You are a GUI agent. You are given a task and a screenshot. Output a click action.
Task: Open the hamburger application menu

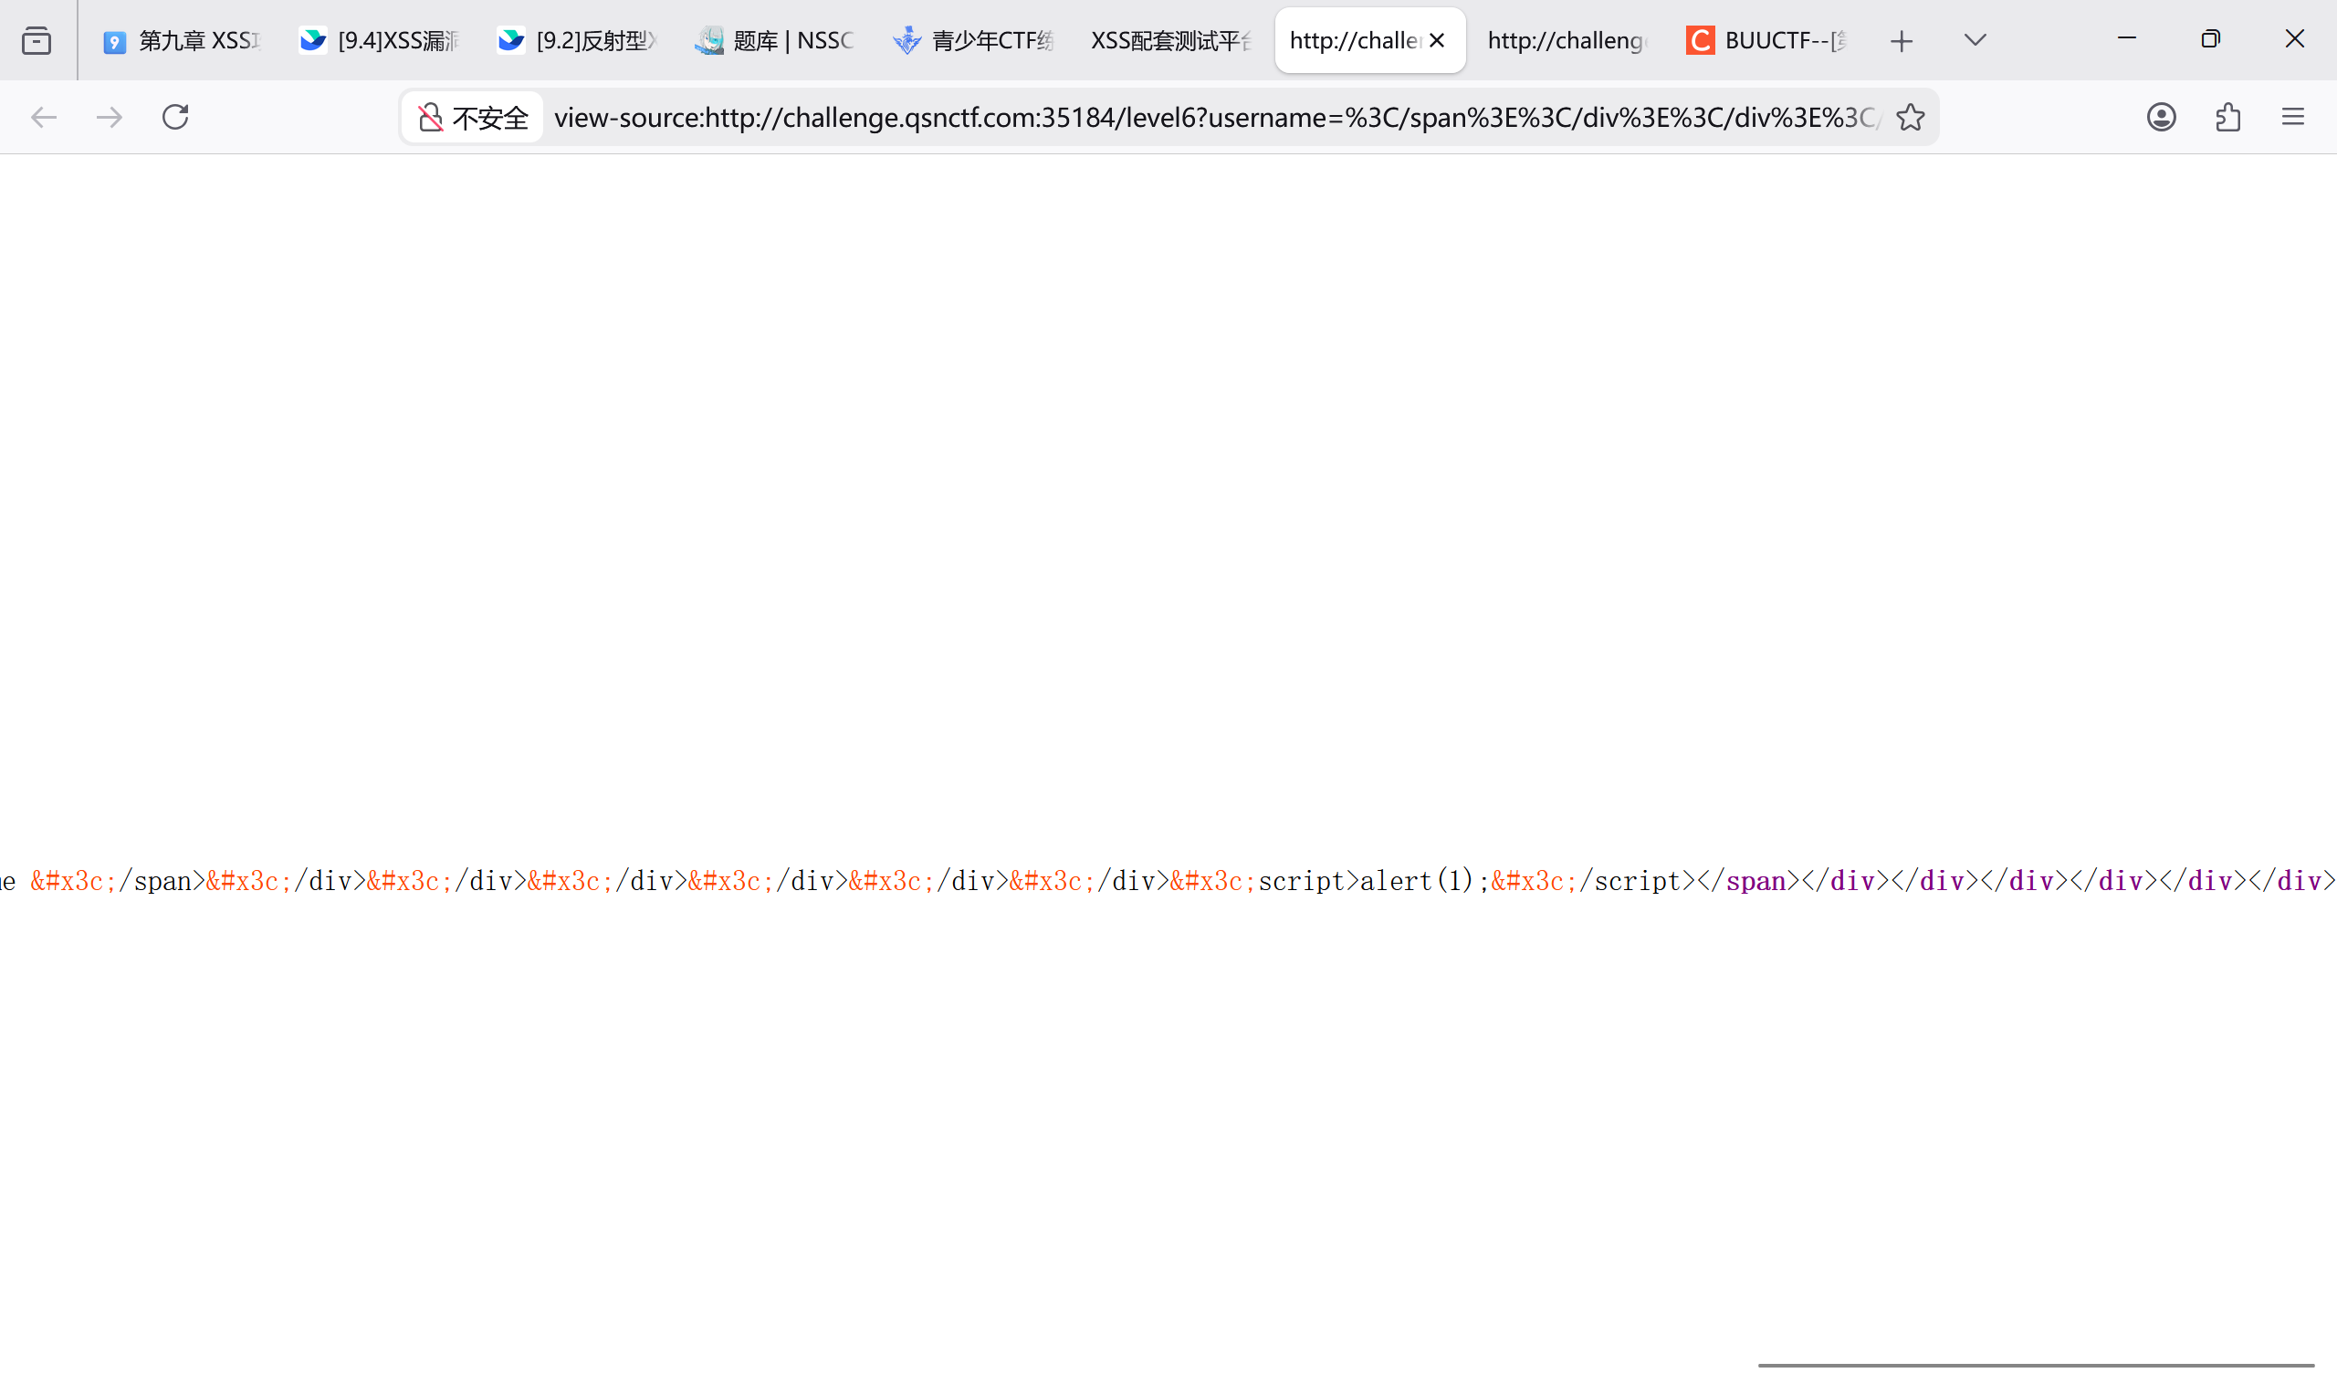click(x=2292, y=117)
